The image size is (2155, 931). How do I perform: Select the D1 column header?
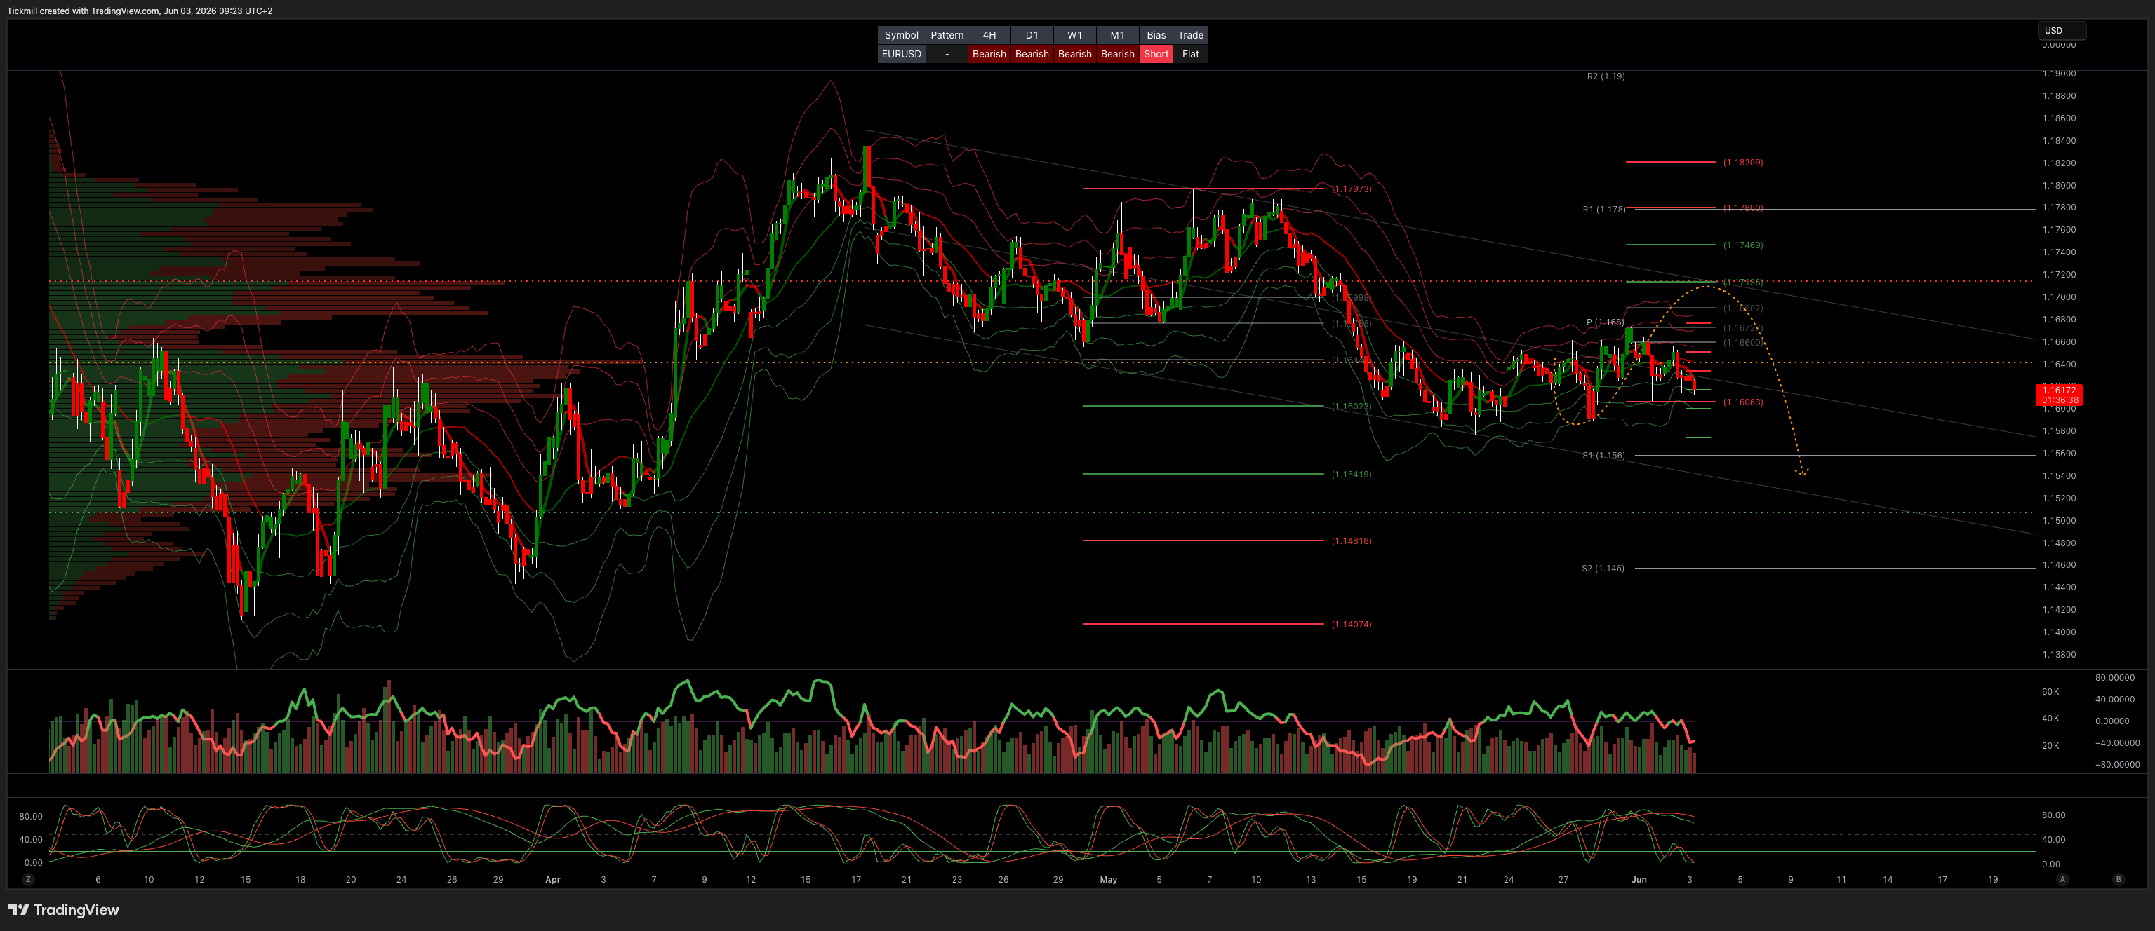click(x=1032, y=35)
